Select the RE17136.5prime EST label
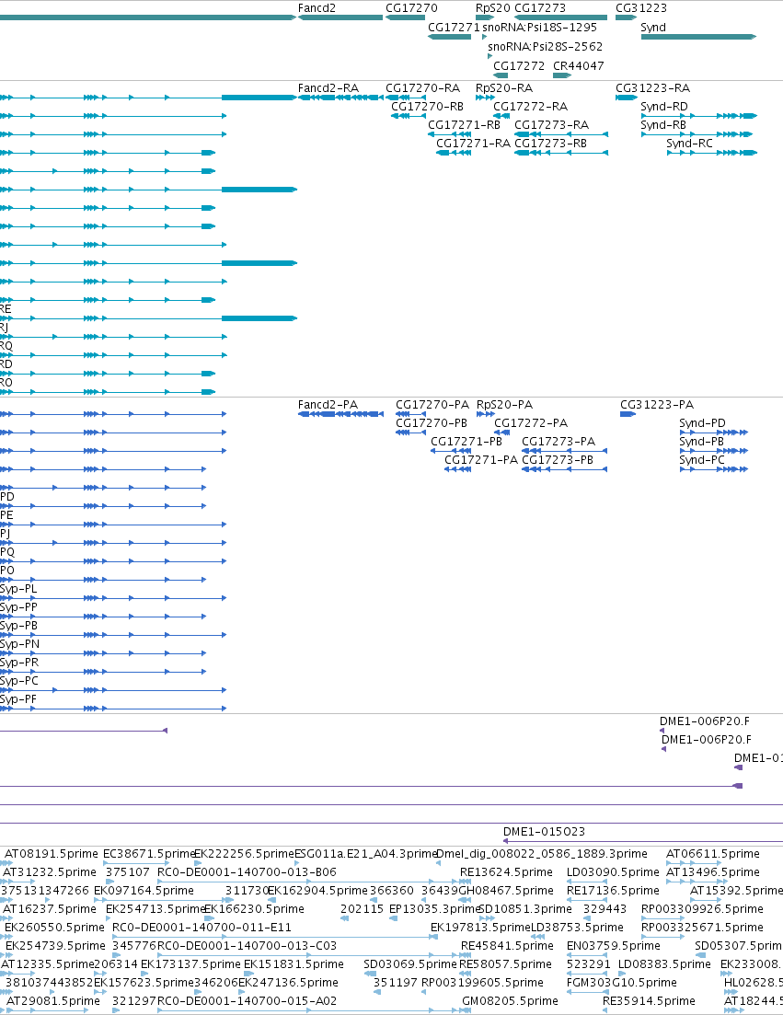This screenshot has width=783, height=1015. click(x=613, y=891)
